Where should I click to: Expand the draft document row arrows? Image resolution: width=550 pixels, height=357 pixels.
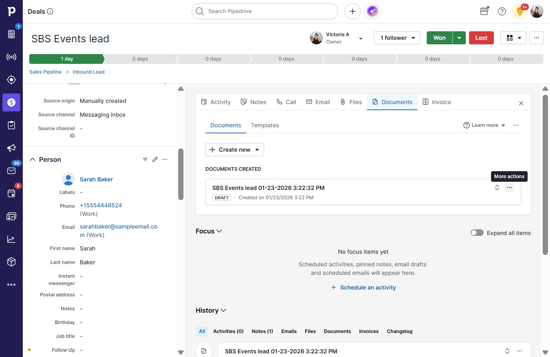point(497,187)
